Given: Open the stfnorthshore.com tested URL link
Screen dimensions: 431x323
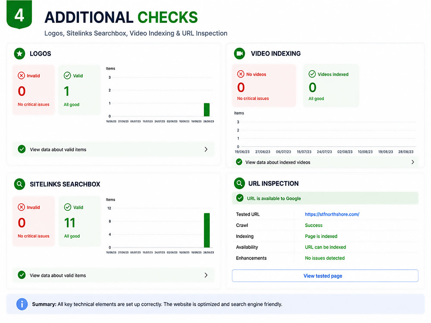Looking at the screenshot, I should (332, 214).
